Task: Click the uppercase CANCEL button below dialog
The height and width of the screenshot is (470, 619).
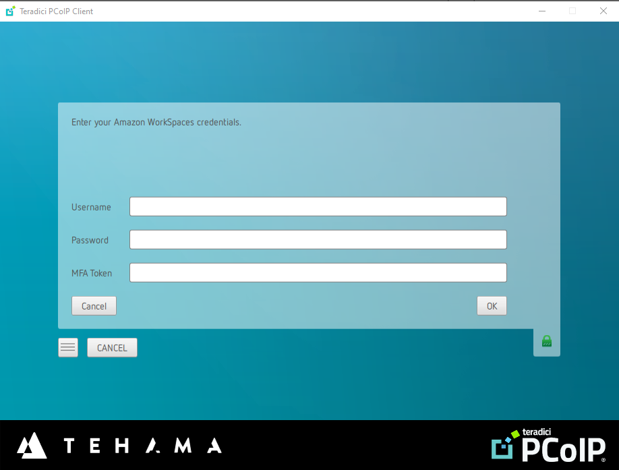Action: pos(112,348)
